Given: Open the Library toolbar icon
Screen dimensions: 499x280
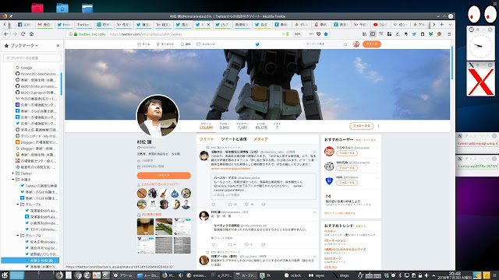Looking at the screenshot, I should coord(364,34).
